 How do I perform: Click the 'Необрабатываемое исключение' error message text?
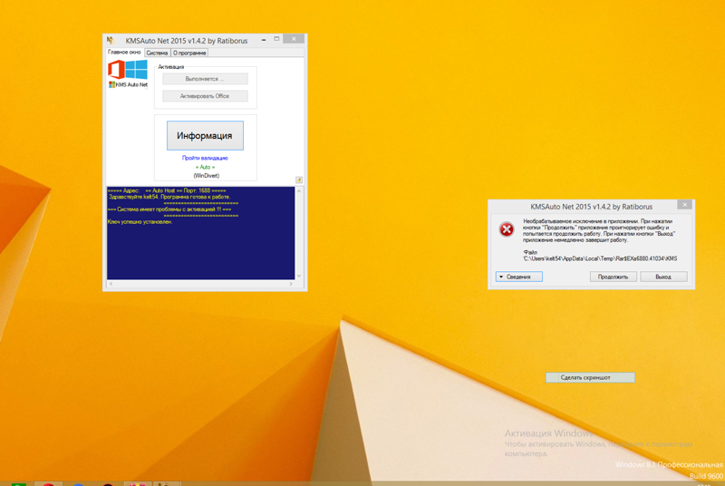[x=599, y=230]
